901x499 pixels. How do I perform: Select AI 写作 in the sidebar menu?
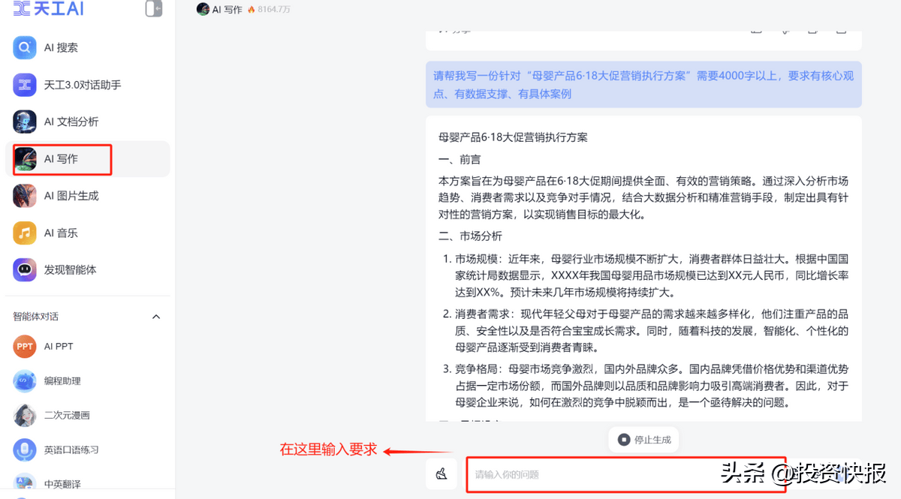tap(61, 159)
